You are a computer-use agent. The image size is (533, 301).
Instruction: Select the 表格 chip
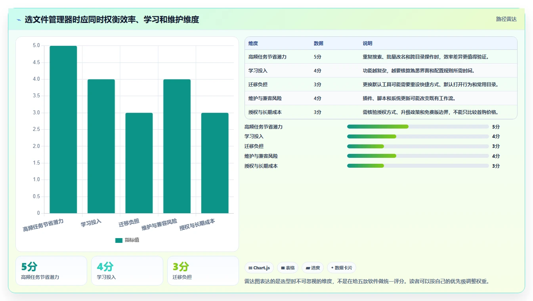288,268
